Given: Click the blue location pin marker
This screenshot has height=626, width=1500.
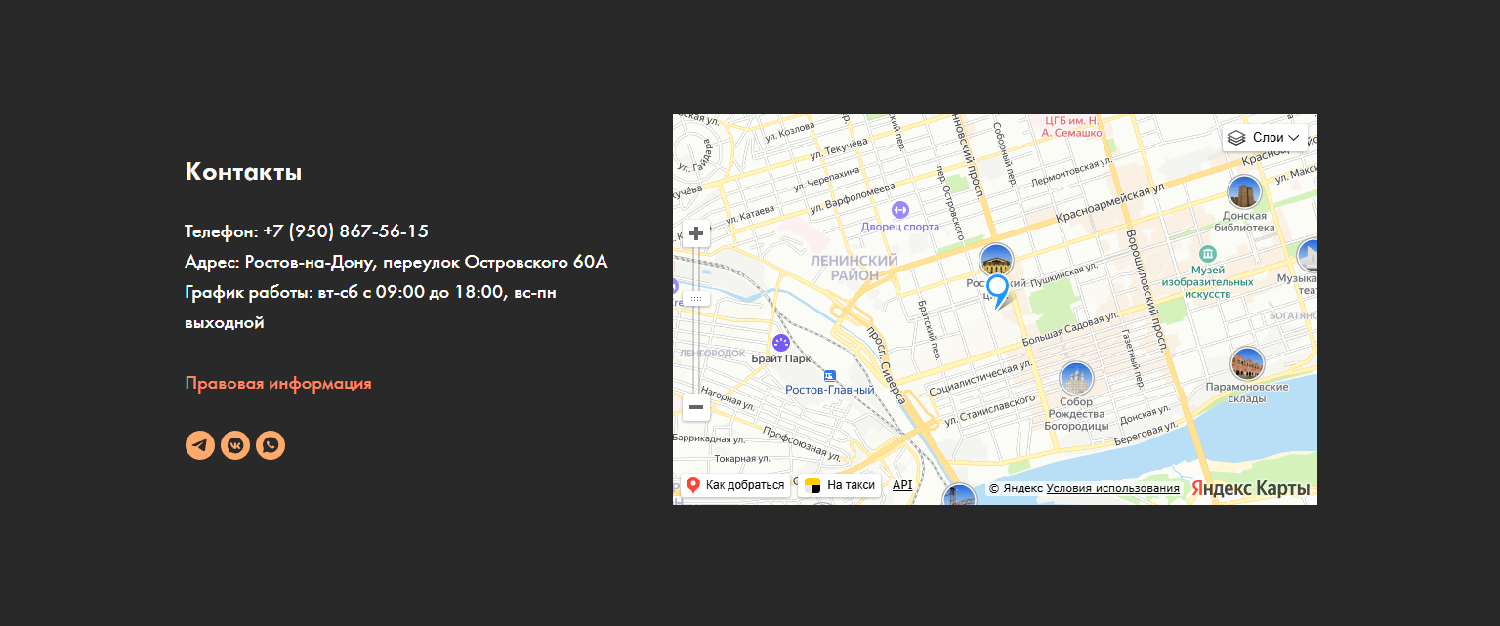Looking at the screenshot, I should [x=997, y=290].
